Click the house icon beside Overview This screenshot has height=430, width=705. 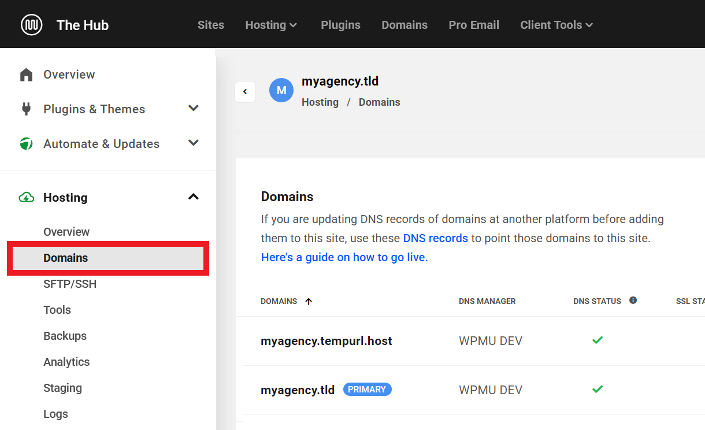(x=26, y=75)
